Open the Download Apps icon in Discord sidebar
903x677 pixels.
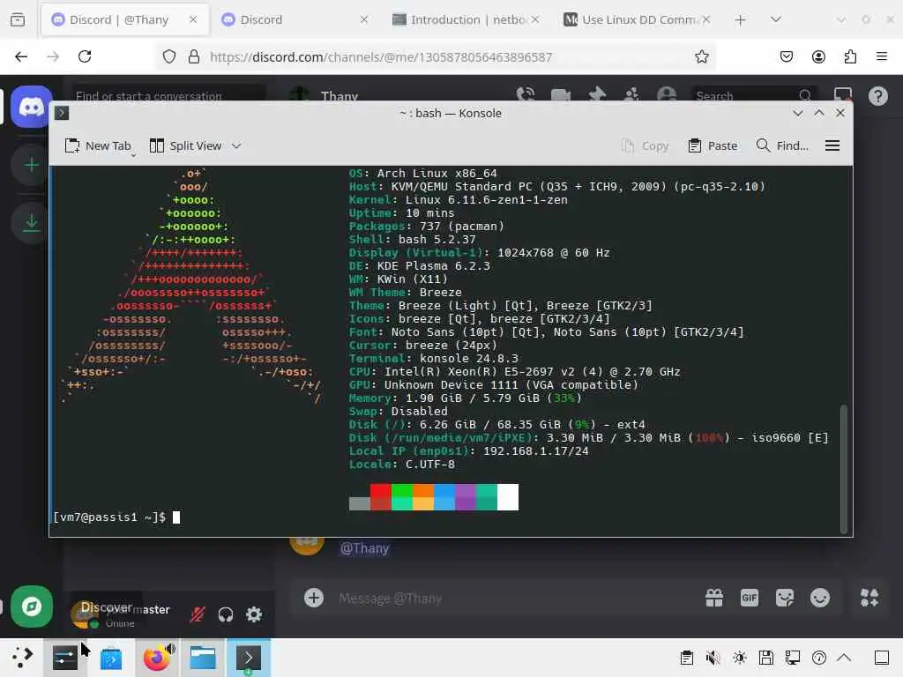[31, 223]
